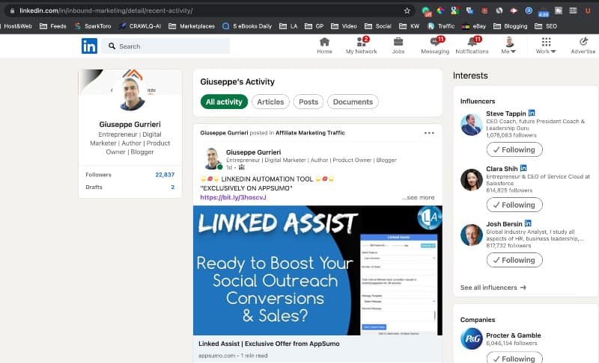The width and height of the screenshot is (599, 363).
Task: Expand the Me profile menu
Action: click(509, 46)
